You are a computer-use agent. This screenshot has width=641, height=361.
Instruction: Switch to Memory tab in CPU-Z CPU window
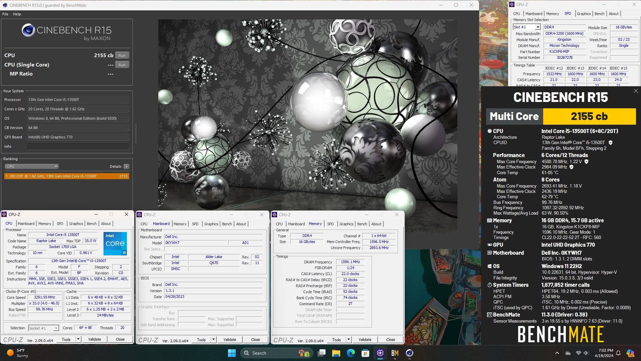point(45,224)
